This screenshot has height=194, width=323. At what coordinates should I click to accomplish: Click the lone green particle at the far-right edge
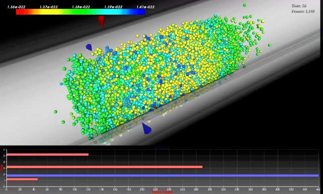[270, 45]
